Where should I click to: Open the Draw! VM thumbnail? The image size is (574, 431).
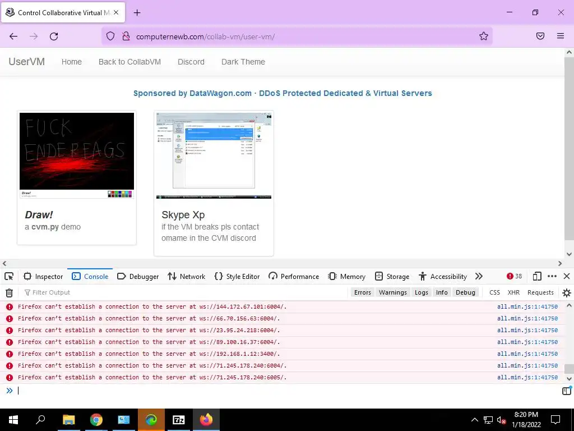tap(77, 155)
